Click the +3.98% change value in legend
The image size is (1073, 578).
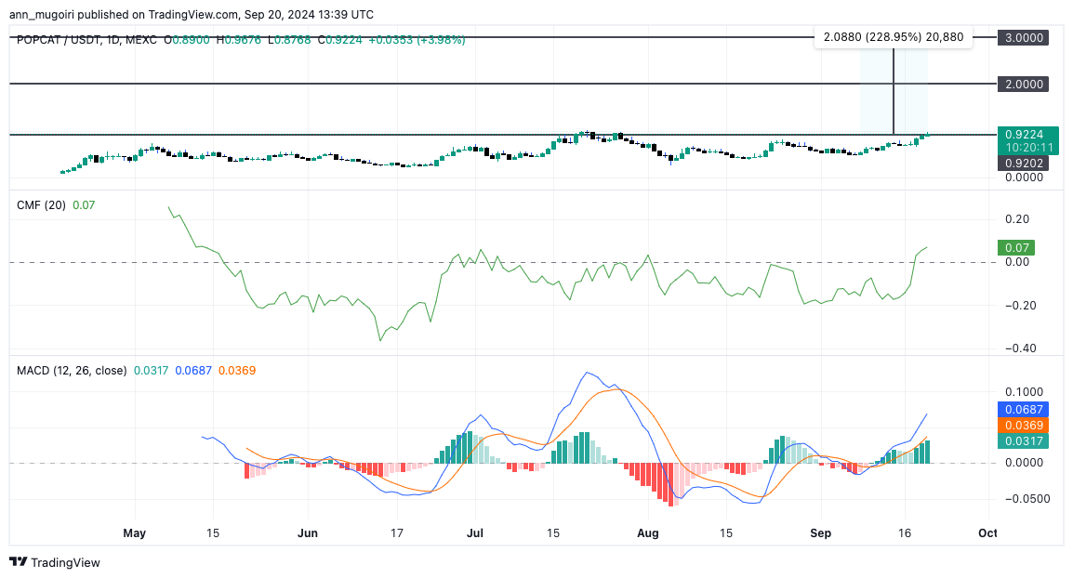pos(440,41)
